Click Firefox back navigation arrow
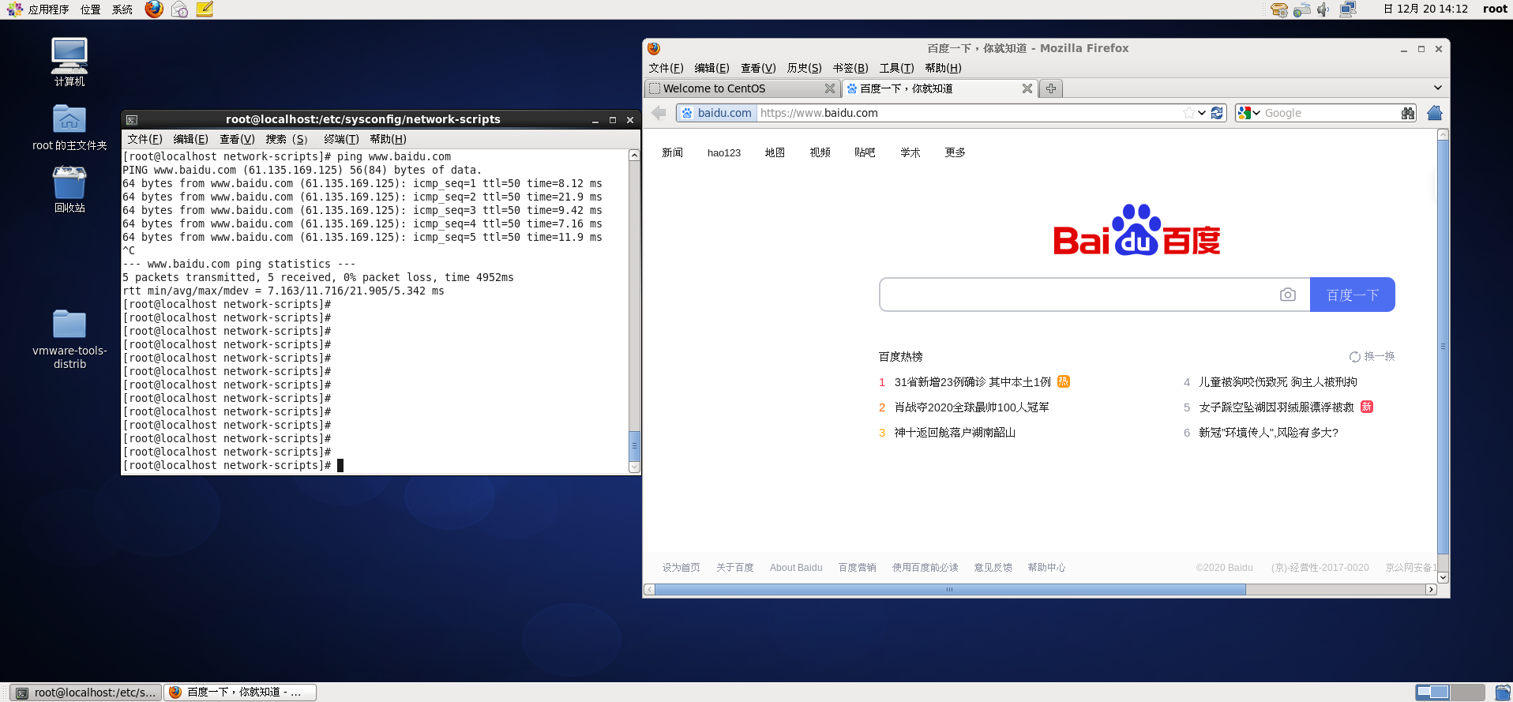The width and height of the screenshot is (1513, 702). pyautogui.click(x=659, y=113)
